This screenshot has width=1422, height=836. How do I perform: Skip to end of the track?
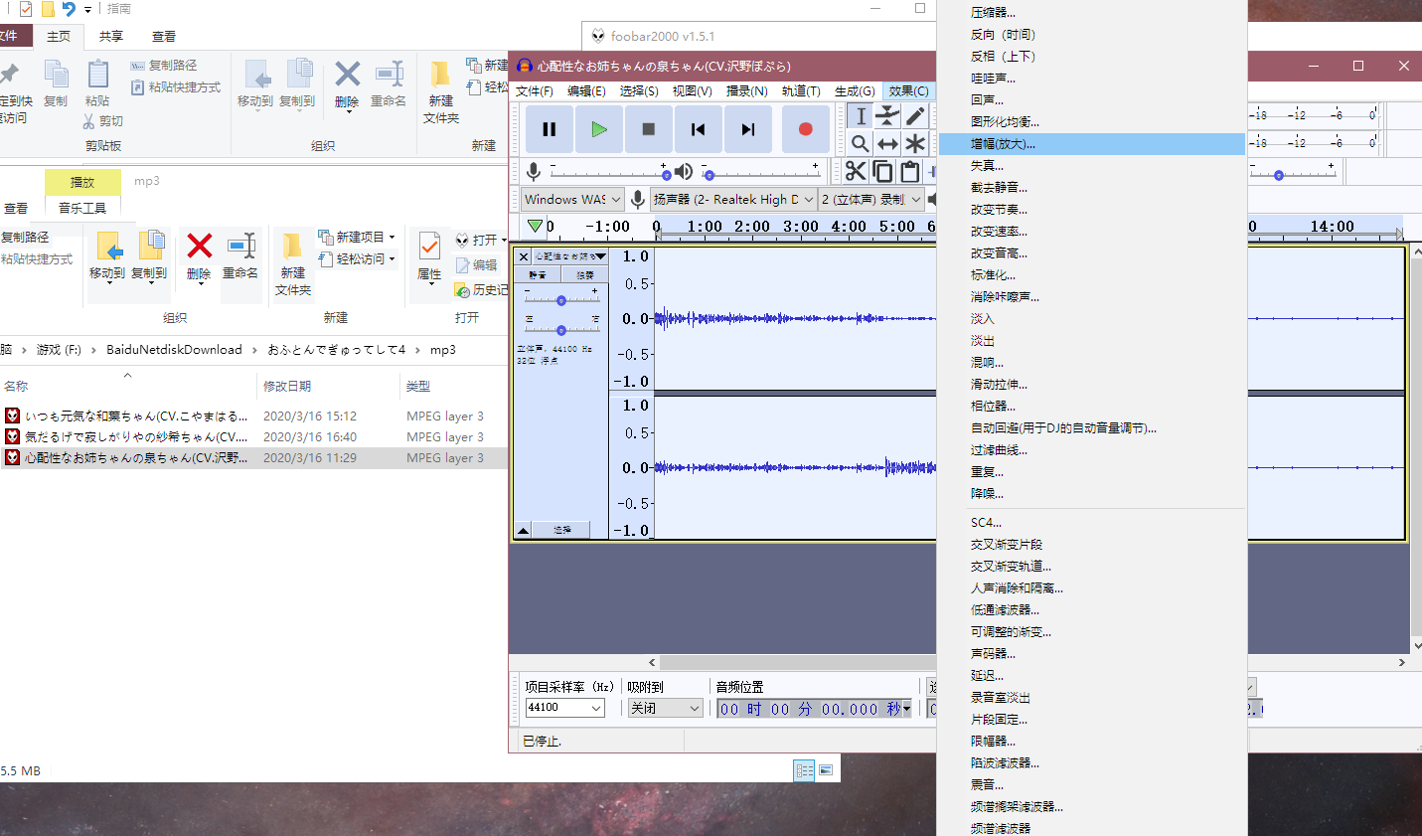click(747, 129)
